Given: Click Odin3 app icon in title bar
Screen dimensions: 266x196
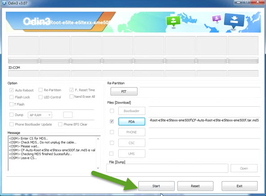Looking at the screenshot, I should click(4, 3).
